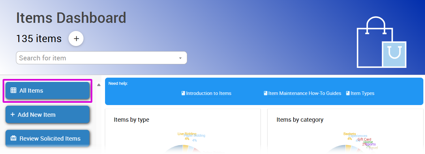Click the book icon before Item Types
Image resolution: width=425 pixels, height=154 pixels.
(348, 93)
